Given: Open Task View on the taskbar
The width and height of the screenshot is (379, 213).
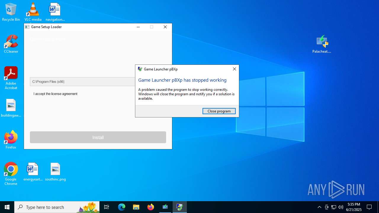Looking at the screenshot, I should 107,207.
